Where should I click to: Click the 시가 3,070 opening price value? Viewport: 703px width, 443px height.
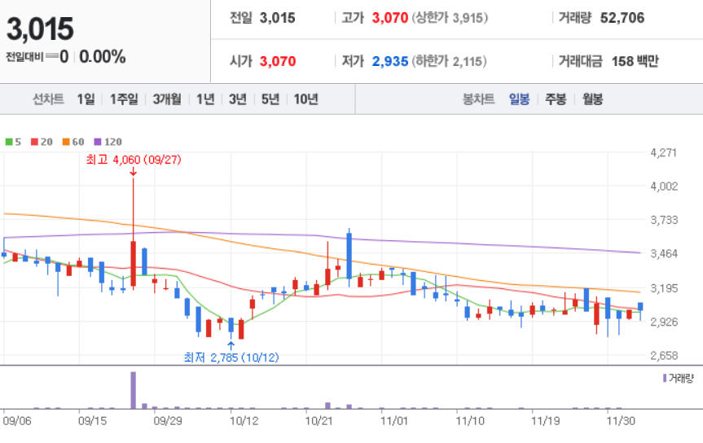278,61
